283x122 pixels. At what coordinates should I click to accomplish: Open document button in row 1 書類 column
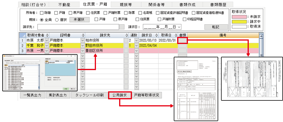pos(183,40)
